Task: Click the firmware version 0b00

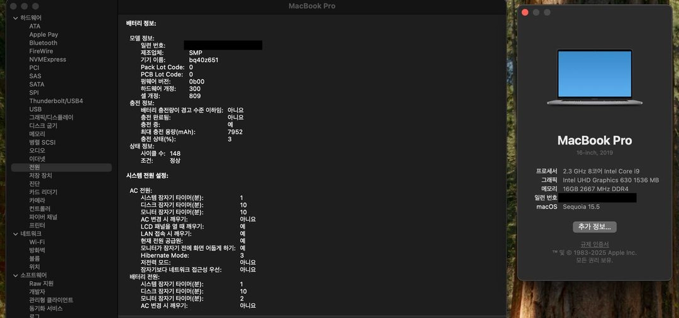Action: pyautogui.click(x=197, y=81)
